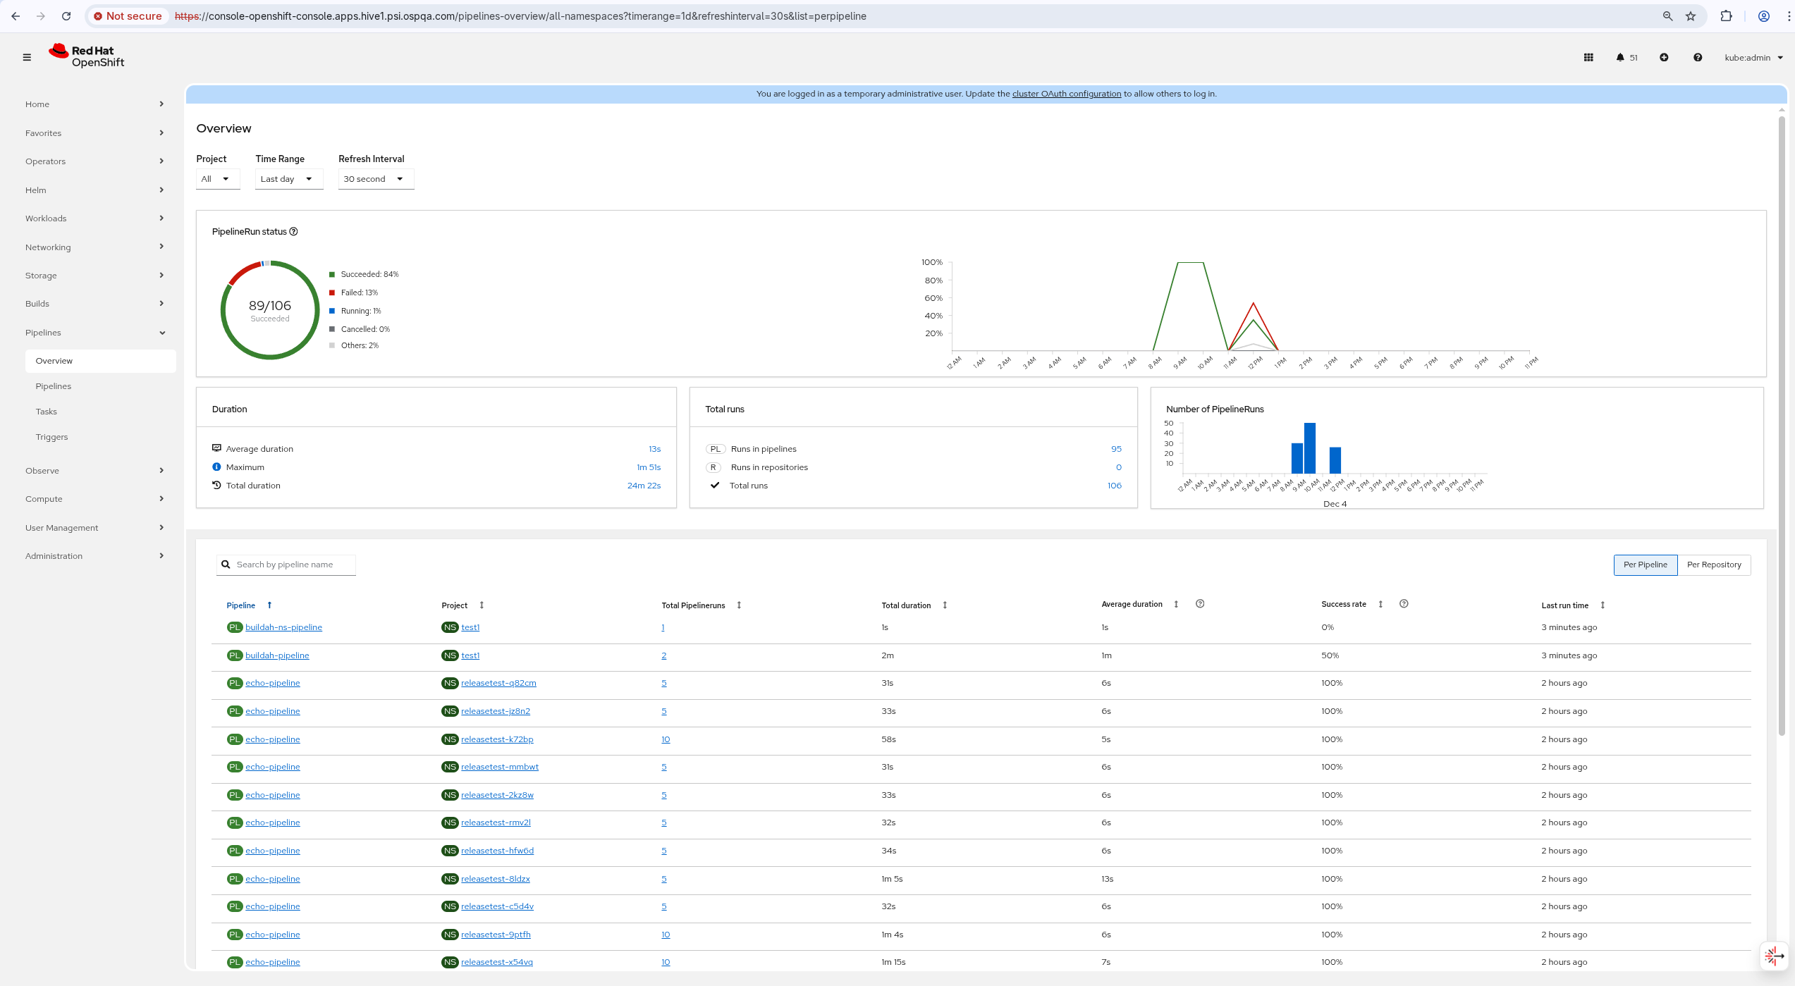Click PipelineRun status help icon
Viewport: 1795px width, 986px height.
click(x=294, y=232)
